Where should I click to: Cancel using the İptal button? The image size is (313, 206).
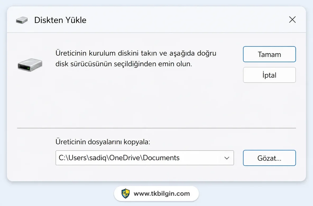(269, 75)
